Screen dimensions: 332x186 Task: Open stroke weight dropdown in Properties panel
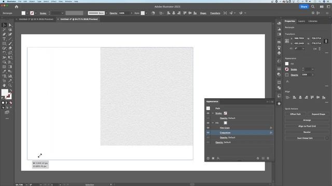(x=313, y=69)
